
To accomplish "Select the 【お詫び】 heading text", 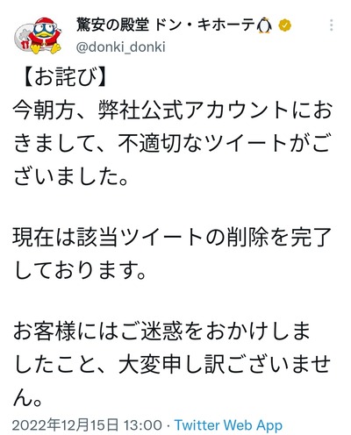I will pos(65,78).
